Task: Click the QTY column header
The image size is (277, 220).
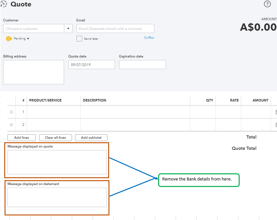Action: [209, 100]
